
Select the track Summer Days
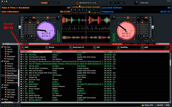tap(34, 80)
